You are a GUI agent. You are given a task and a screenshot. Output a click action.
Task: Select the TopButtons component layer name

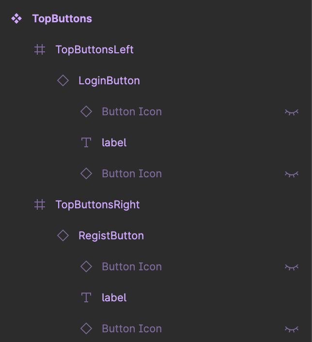pyautogui.click(x=62, y=18)
